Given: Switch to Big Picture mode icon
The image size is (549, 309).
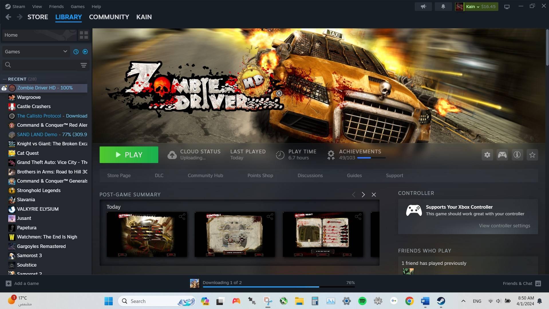Looking at the screenshot, I should [507, 7].
